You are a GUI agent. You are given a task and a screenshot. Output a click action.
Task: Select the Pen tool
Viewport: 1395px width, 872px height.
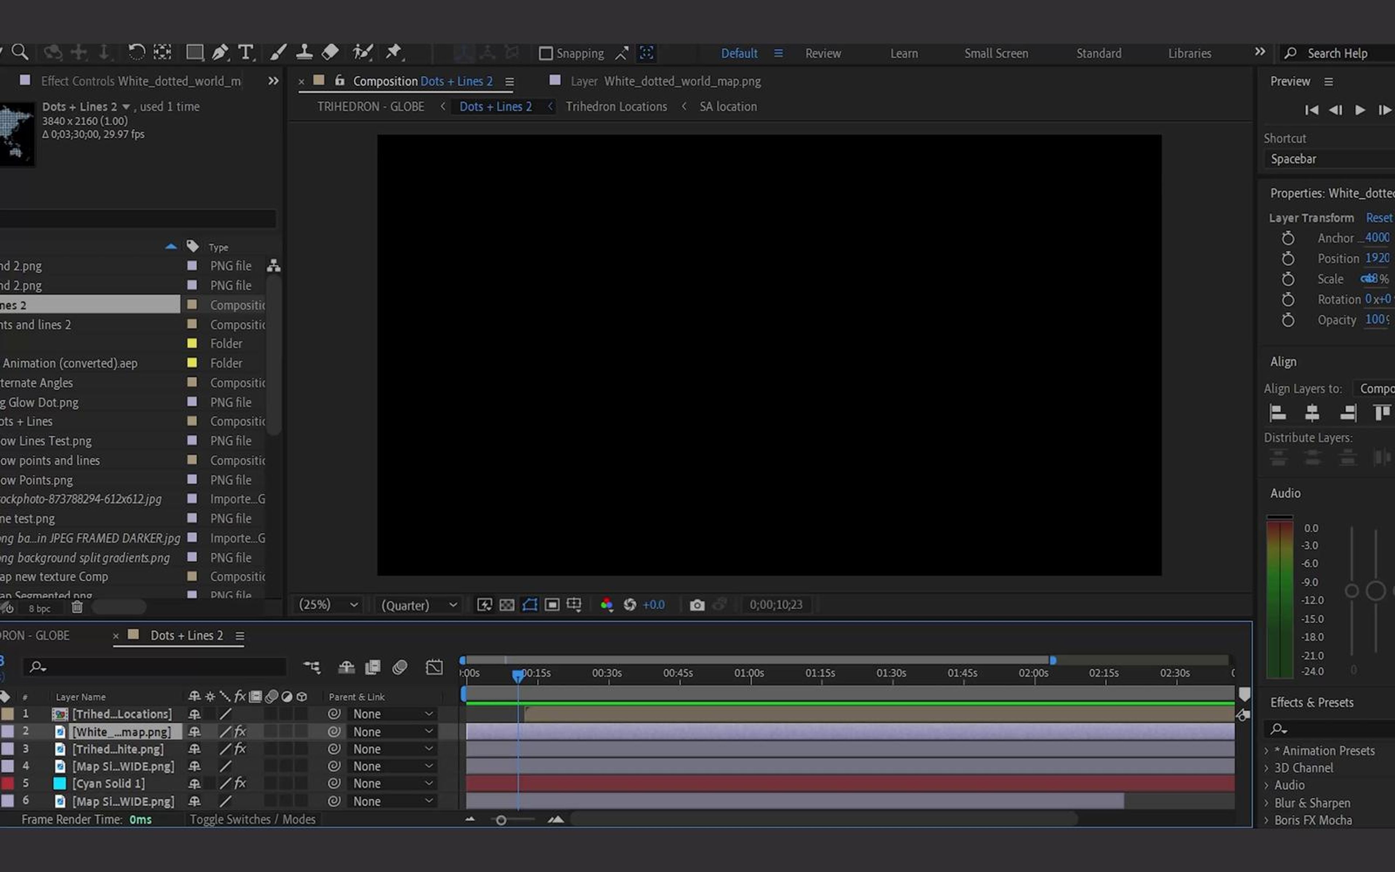tap(220, 52)
